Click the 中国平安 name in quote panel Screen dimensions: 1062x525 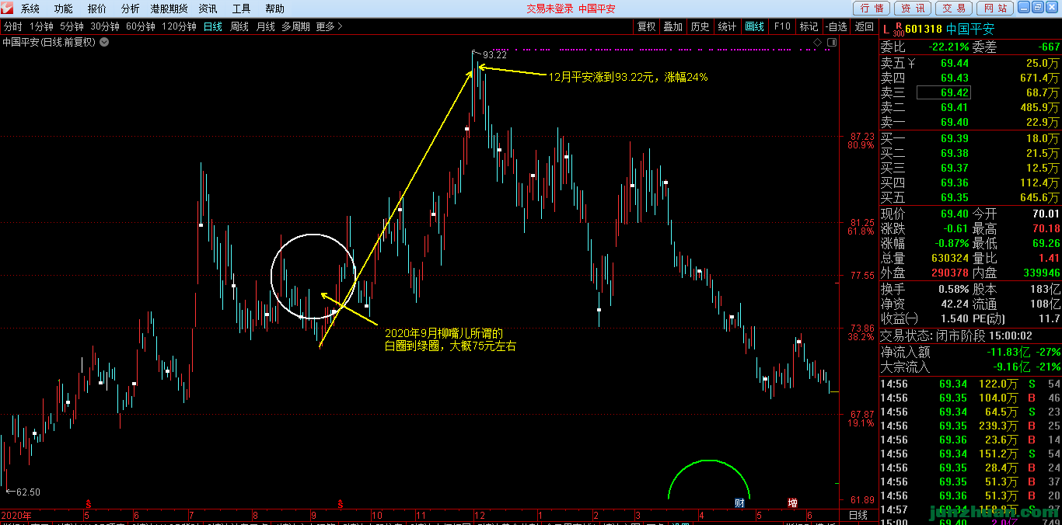(x=972, y=30)
